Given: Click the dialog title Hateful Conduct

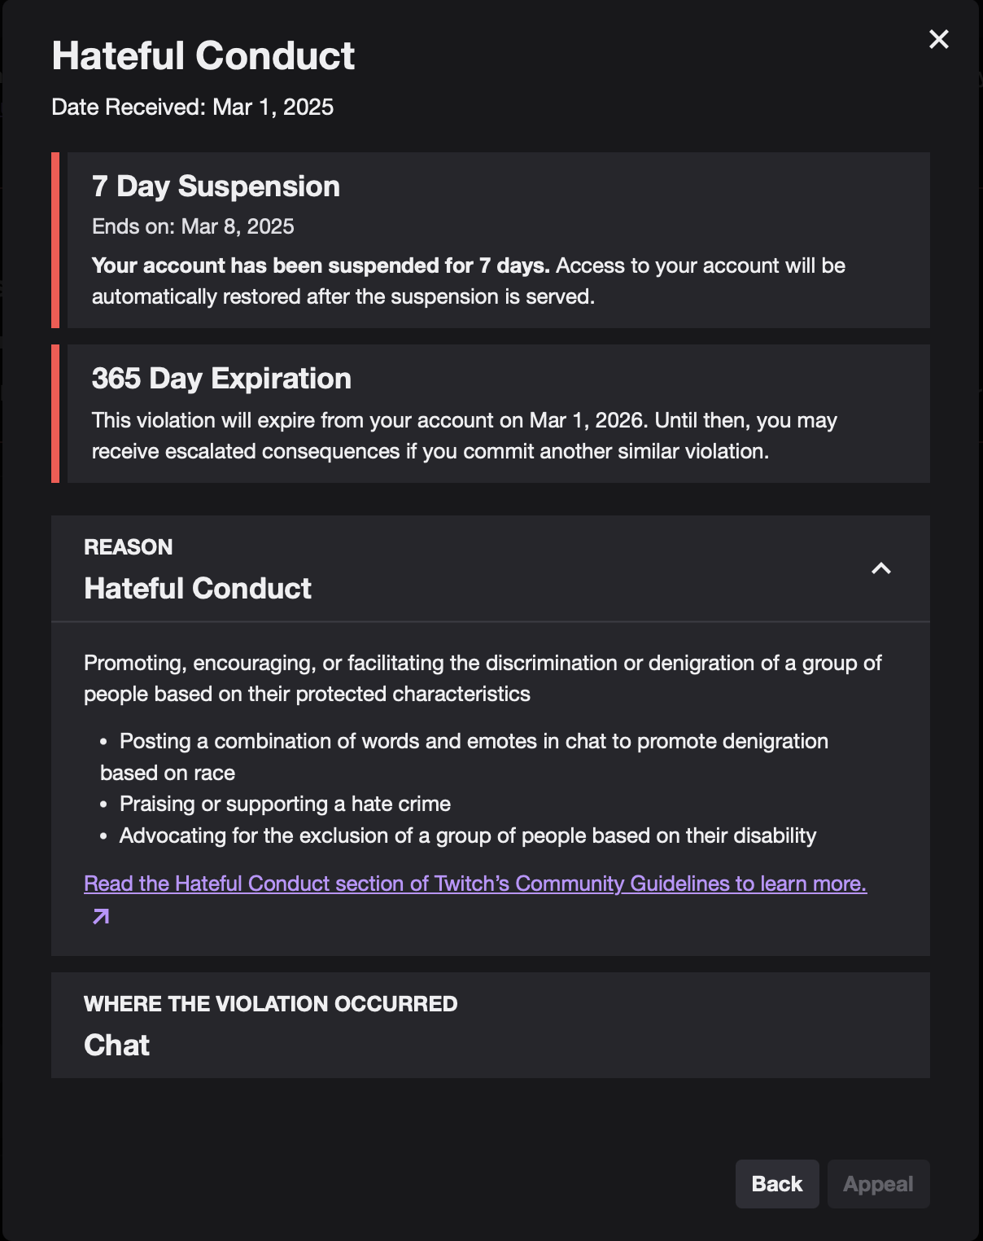Looking at the screenshot, I should pos(203,56).
